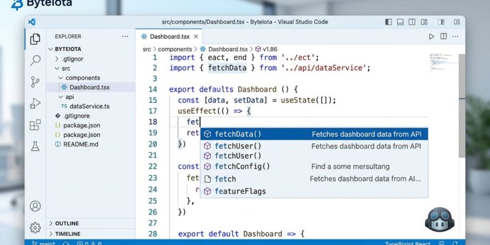This screenshot has width=490, height=245.
Task: Expand the OUTLINE section
Action: (x=67, y=223)
